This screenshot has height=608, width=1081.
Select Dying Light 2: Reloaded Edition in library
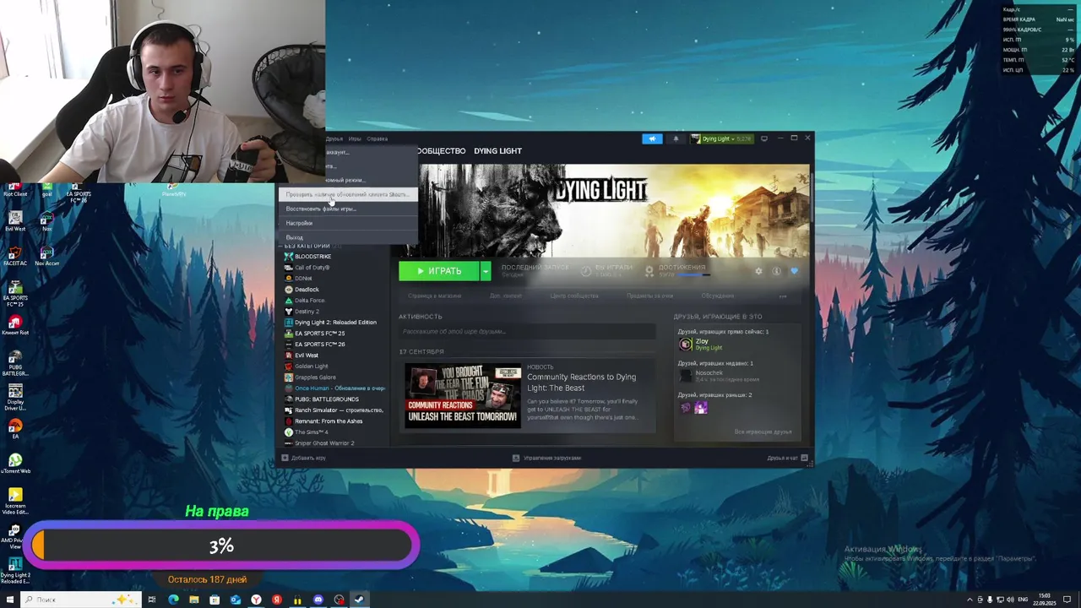[x=335, y=323]
